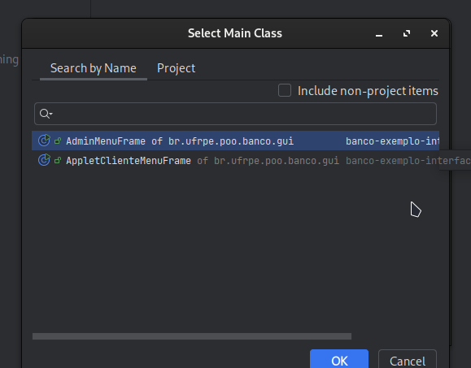471x368 pixels.
Task: Click the public-access lock icon beside AdminMenuFrame
Action: coord(58,141)
